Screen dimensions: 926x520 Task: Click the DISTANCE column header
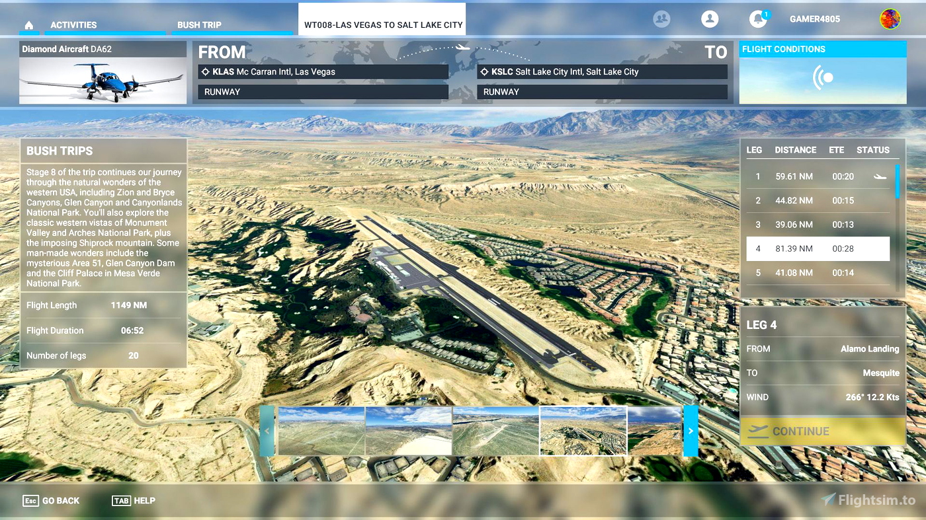pyautogui.click(x=796, y=150)
